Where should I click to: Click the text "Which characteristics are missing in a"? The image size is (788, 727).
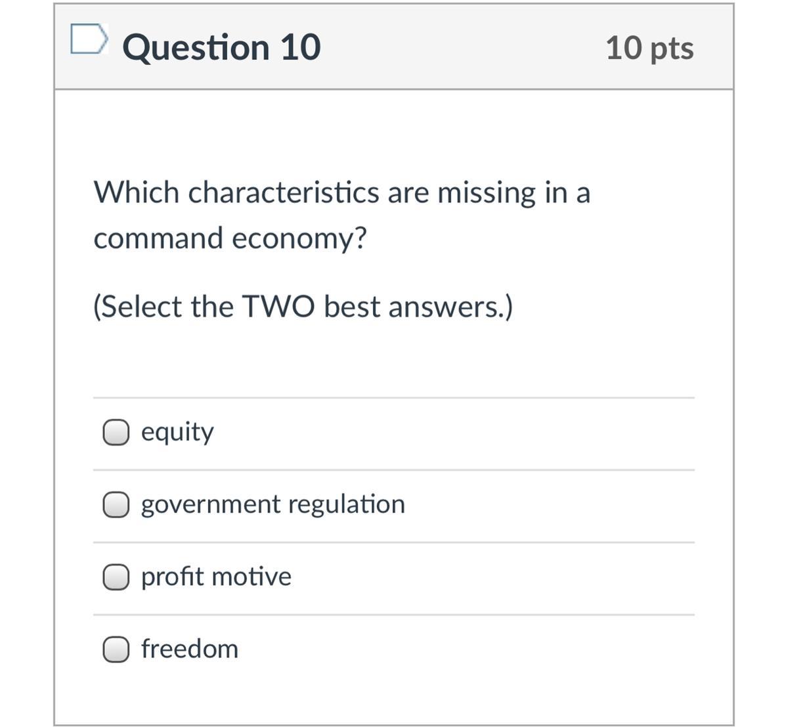click(x=341, y=192)
